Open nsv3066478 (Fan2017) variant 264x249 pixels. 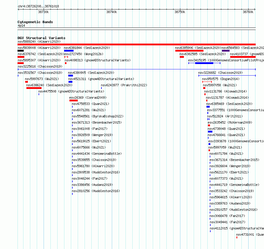[x=227, y=216]
